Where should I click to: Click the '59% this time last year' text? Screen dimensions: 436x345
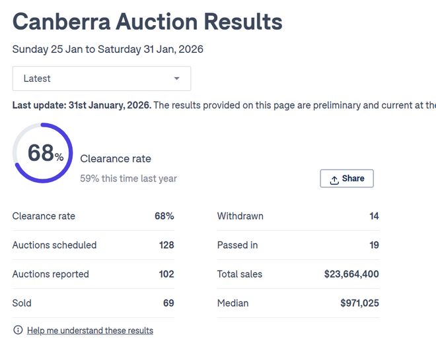click(128, 178)
